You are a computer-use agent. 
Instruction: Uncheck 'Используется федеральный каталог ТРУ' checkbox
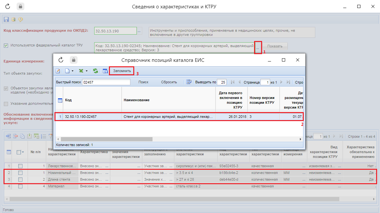click(x=6, y=45)
